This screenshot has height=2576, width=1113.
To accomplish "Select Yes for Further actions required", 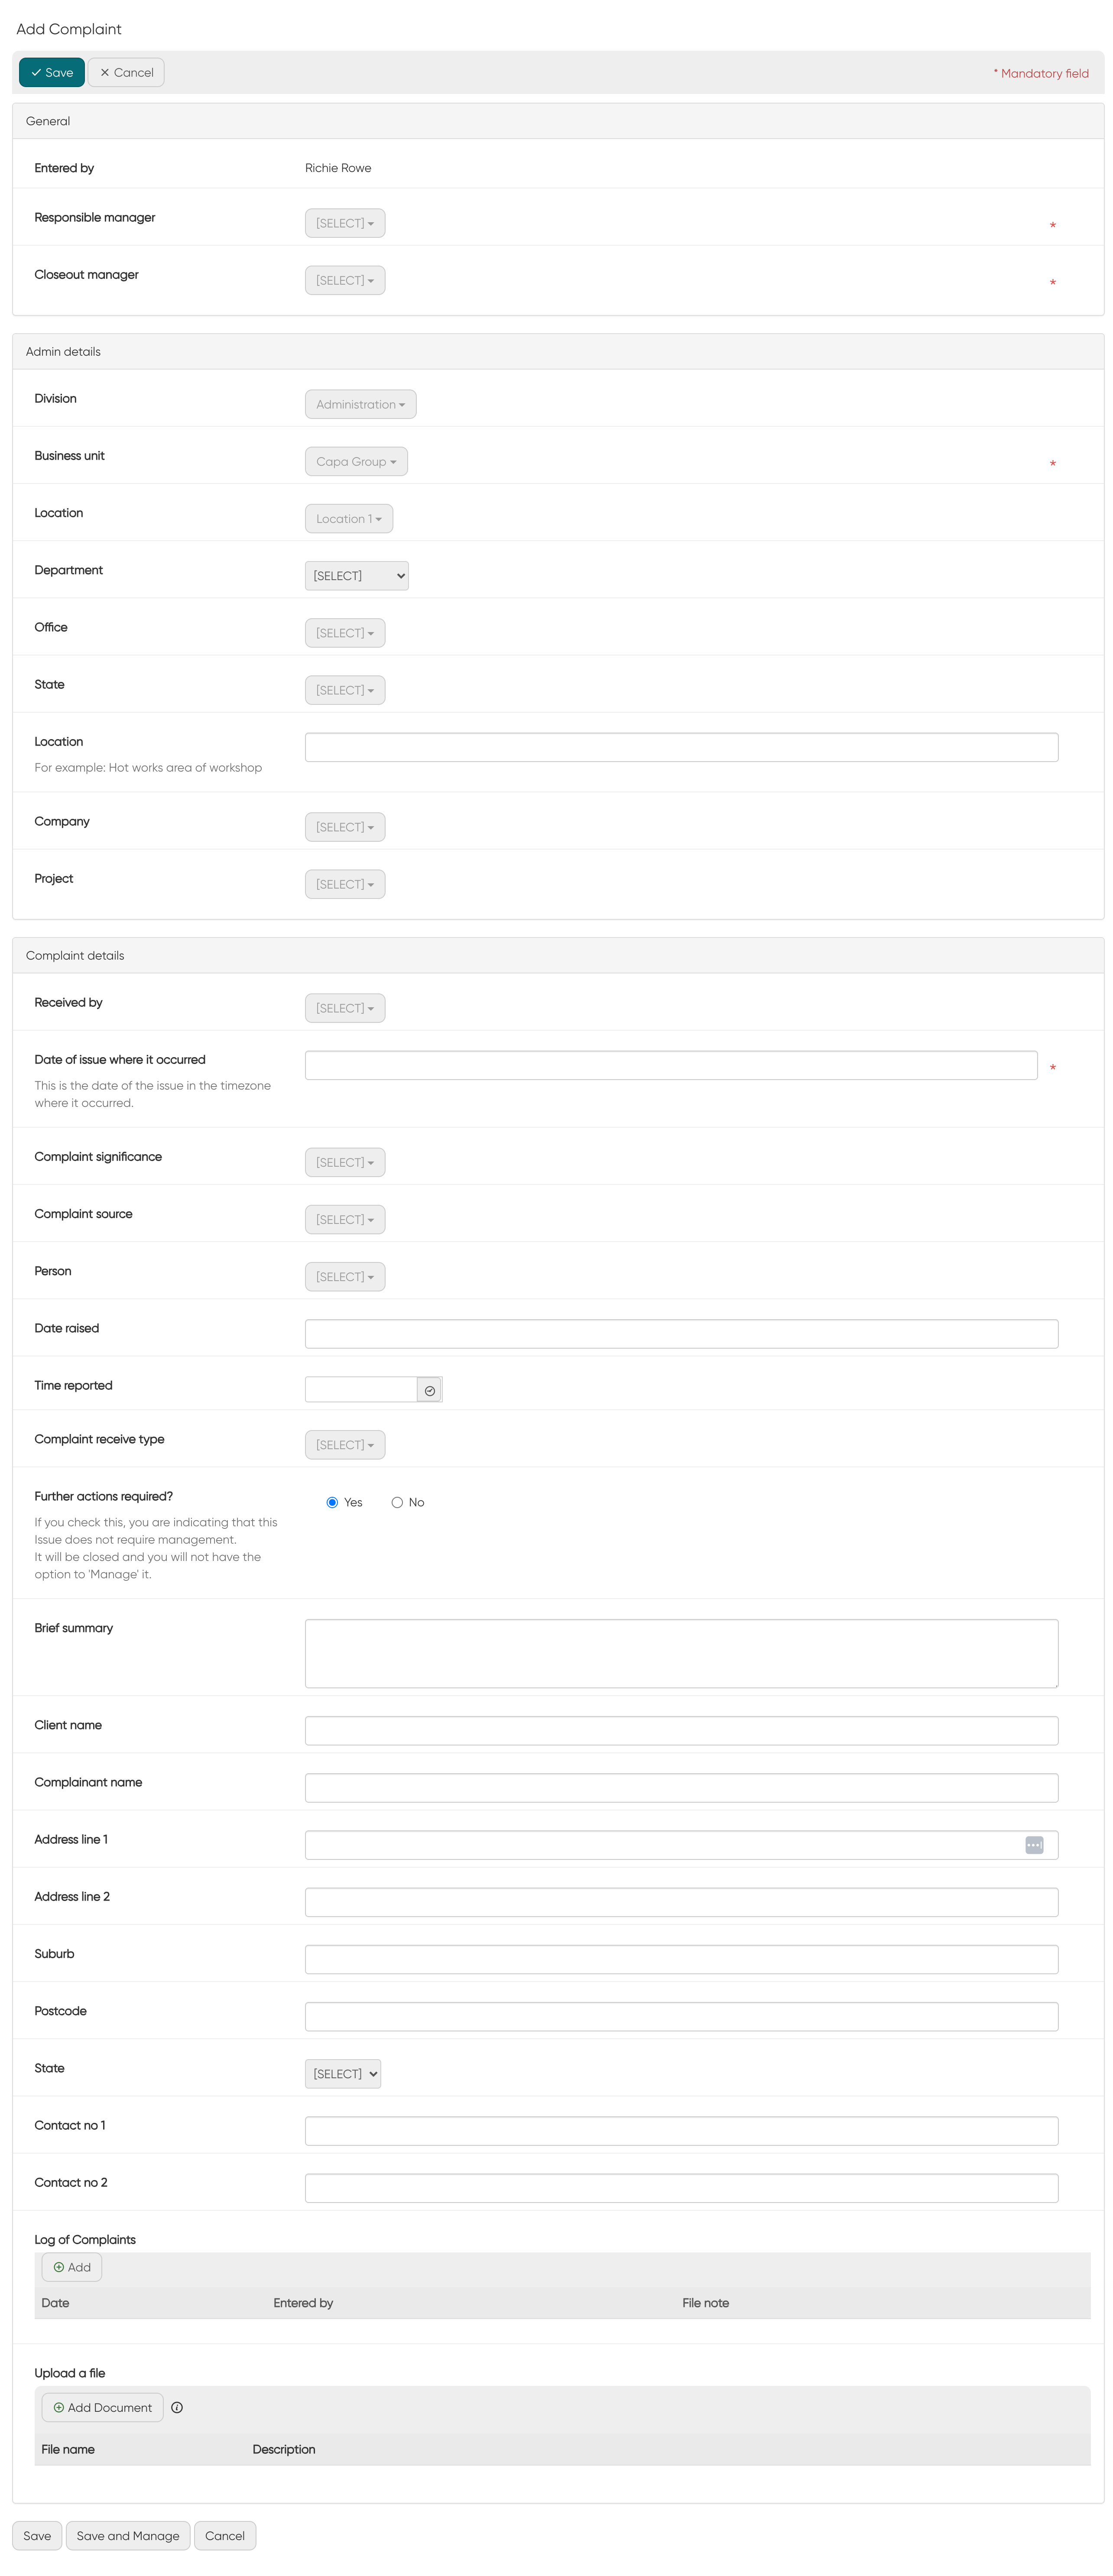I will pyautogui.click(x=332, y=1501).
